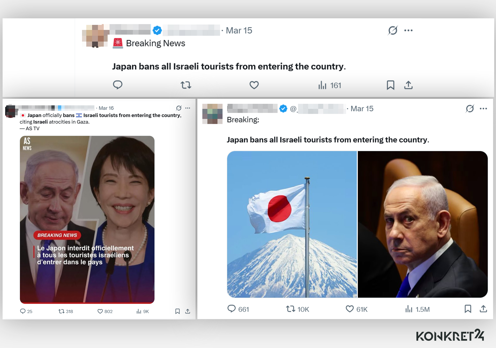Like the top tweet with the heart icon
This screenshot has height=348, width=496.
click(x=254, y=85)
